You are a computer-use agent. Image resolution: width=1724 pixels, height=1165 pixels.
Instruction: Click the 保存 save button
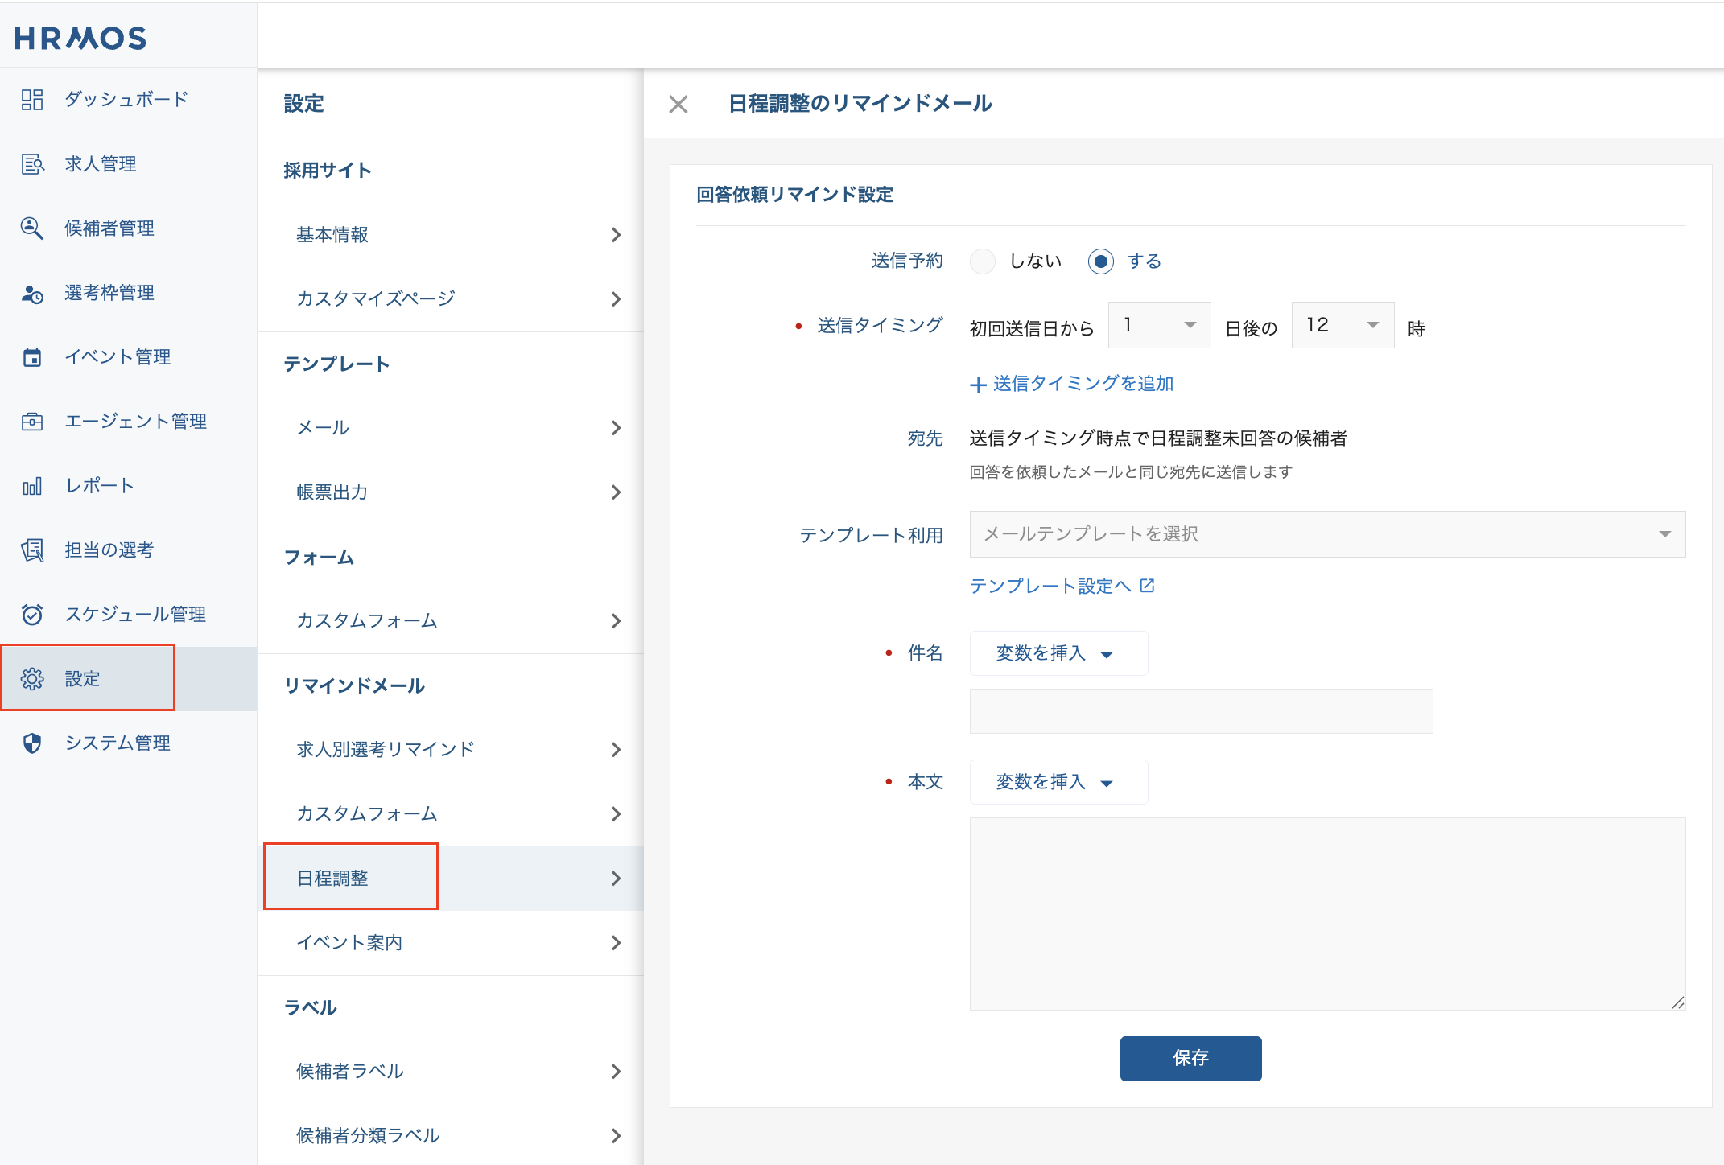[1190, 1058]
